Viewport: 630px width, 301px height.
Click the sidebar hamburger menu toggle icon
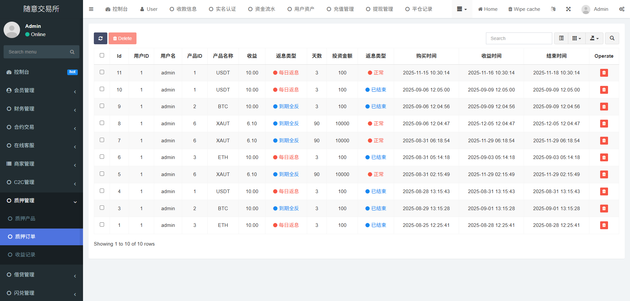(x=91, y=9)
